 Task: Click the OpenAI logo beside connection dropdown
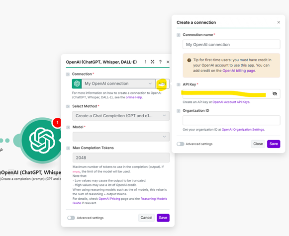click(77, 84)
